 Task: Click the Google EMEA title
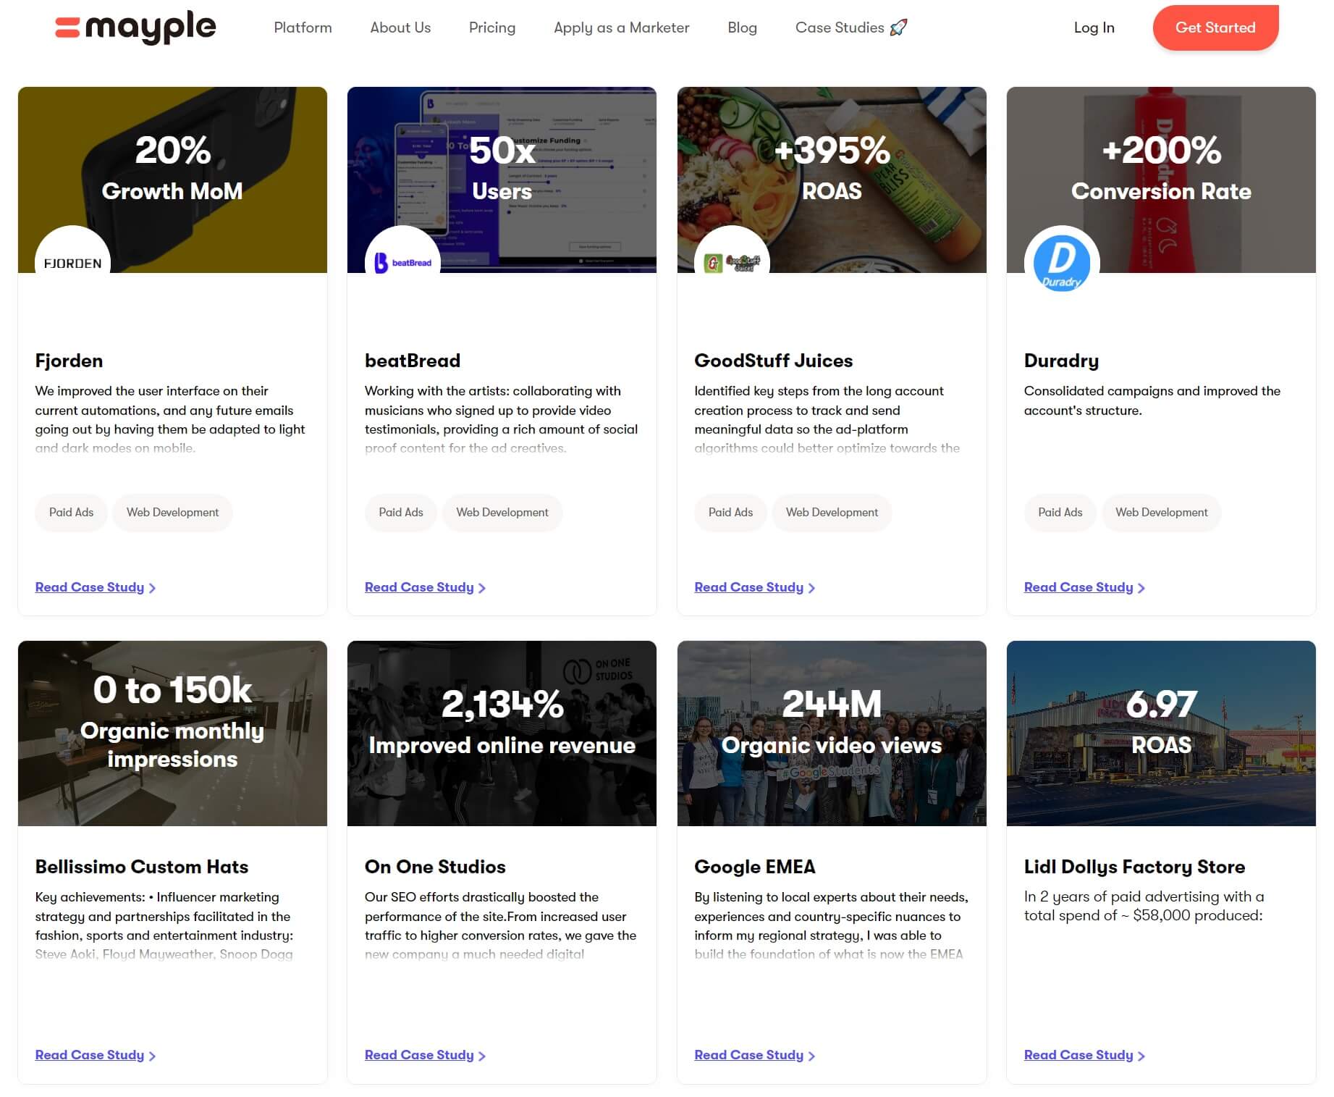point(754,867)
